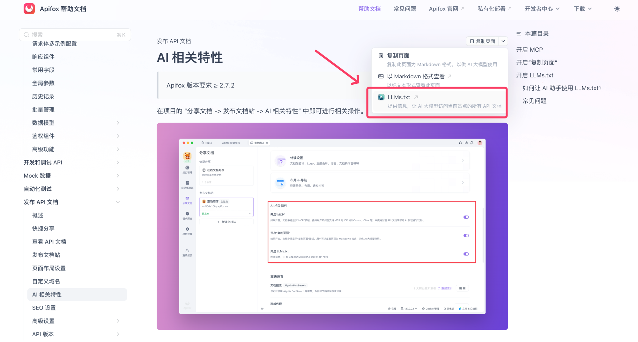The height and width of the screenshot is (342, 638).
Task: Click the 宠物商店 tab in the embedded app
Action: [259, 143]
